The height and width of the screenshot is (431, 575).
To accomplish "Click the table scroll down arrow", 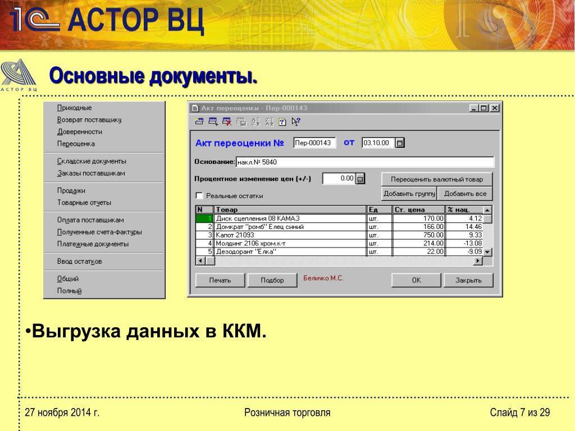I will 487,252.
